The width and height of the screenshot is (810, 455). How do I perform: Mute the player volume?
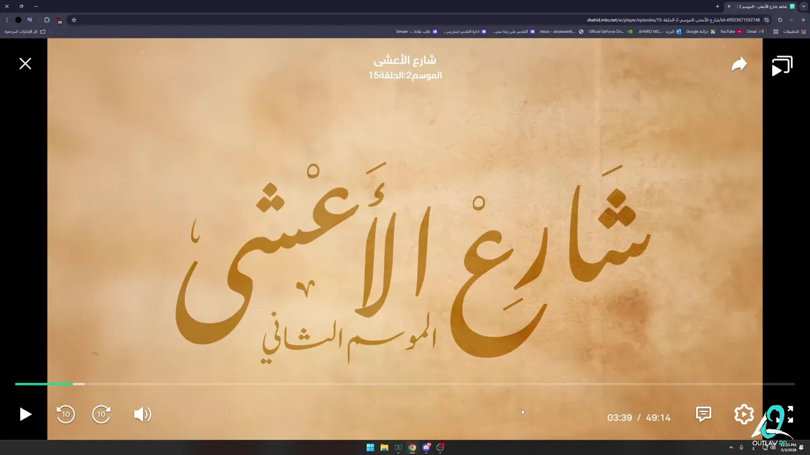tap(142, 415)
